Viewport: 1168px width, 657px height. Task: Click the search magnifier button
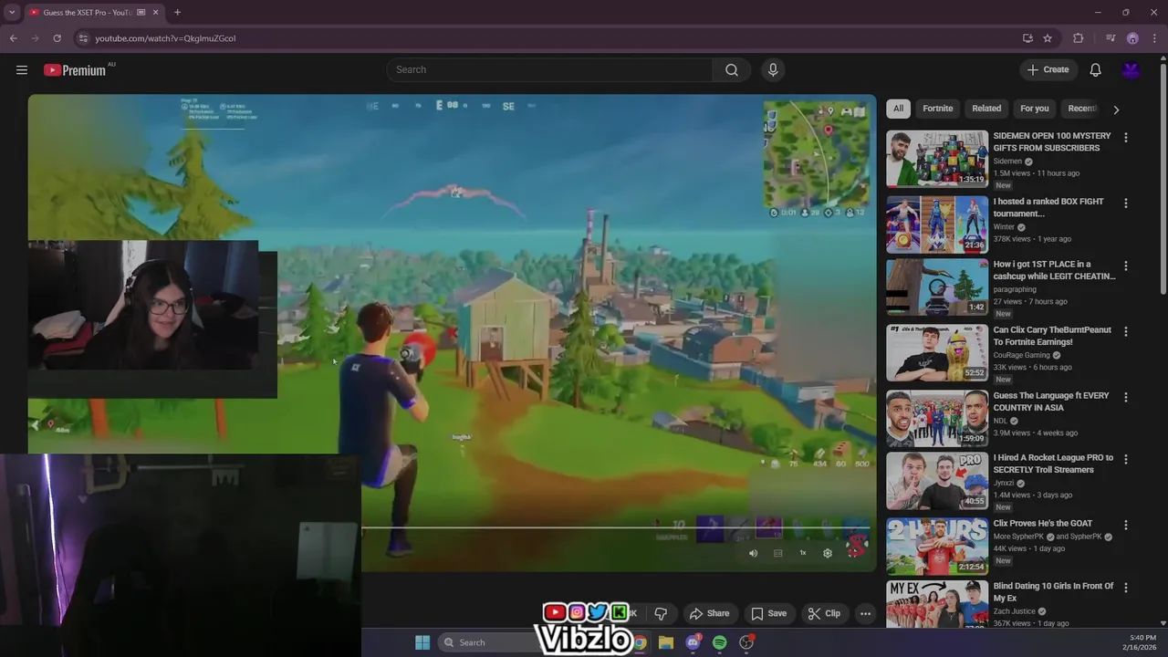pos(732,69)
